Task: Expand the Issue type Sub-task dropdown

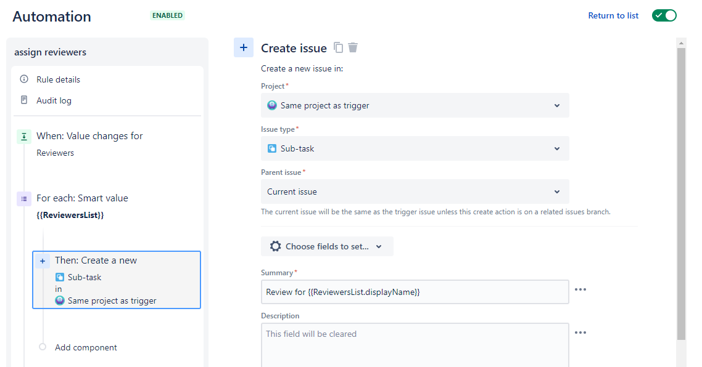Action: tap(415, 148)
